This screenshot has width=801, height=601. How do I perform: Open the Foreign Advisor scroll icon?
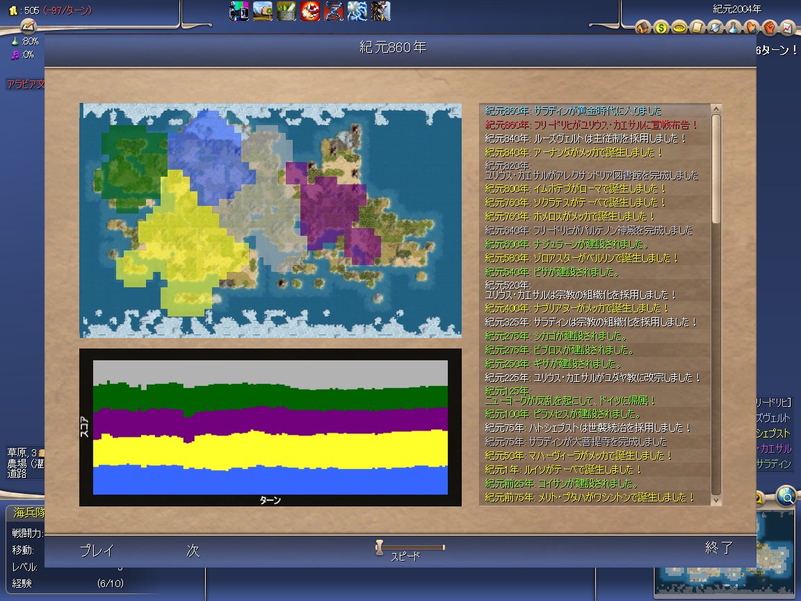(697, 27)
